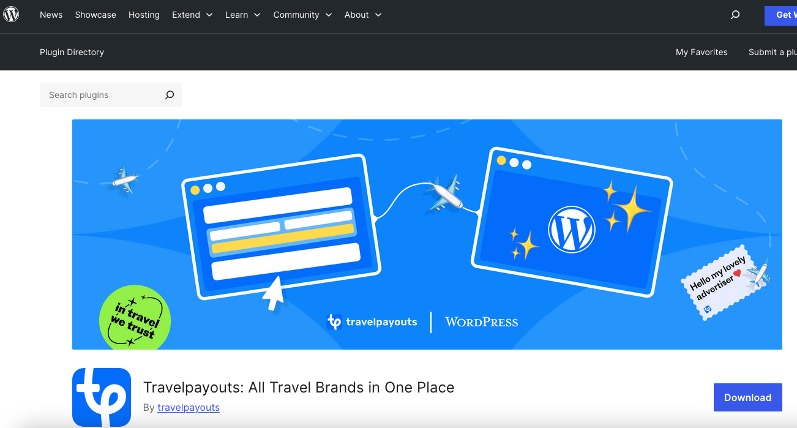797x428 pixels.
Task: Click the Get WordPress button
Action: click(781, 15)
